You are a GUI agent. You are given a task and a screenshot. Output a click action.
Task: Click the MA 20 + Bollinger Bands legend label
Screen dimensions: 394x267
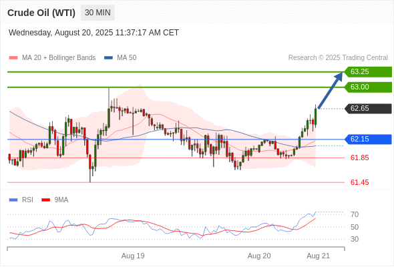pyautogui.click(x=59, y=58)
